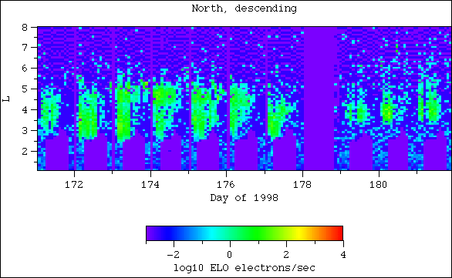The height and width of the screenshot is (278, 452).
Task: Click the x-axis tick label 172
Action: (74, 185)
